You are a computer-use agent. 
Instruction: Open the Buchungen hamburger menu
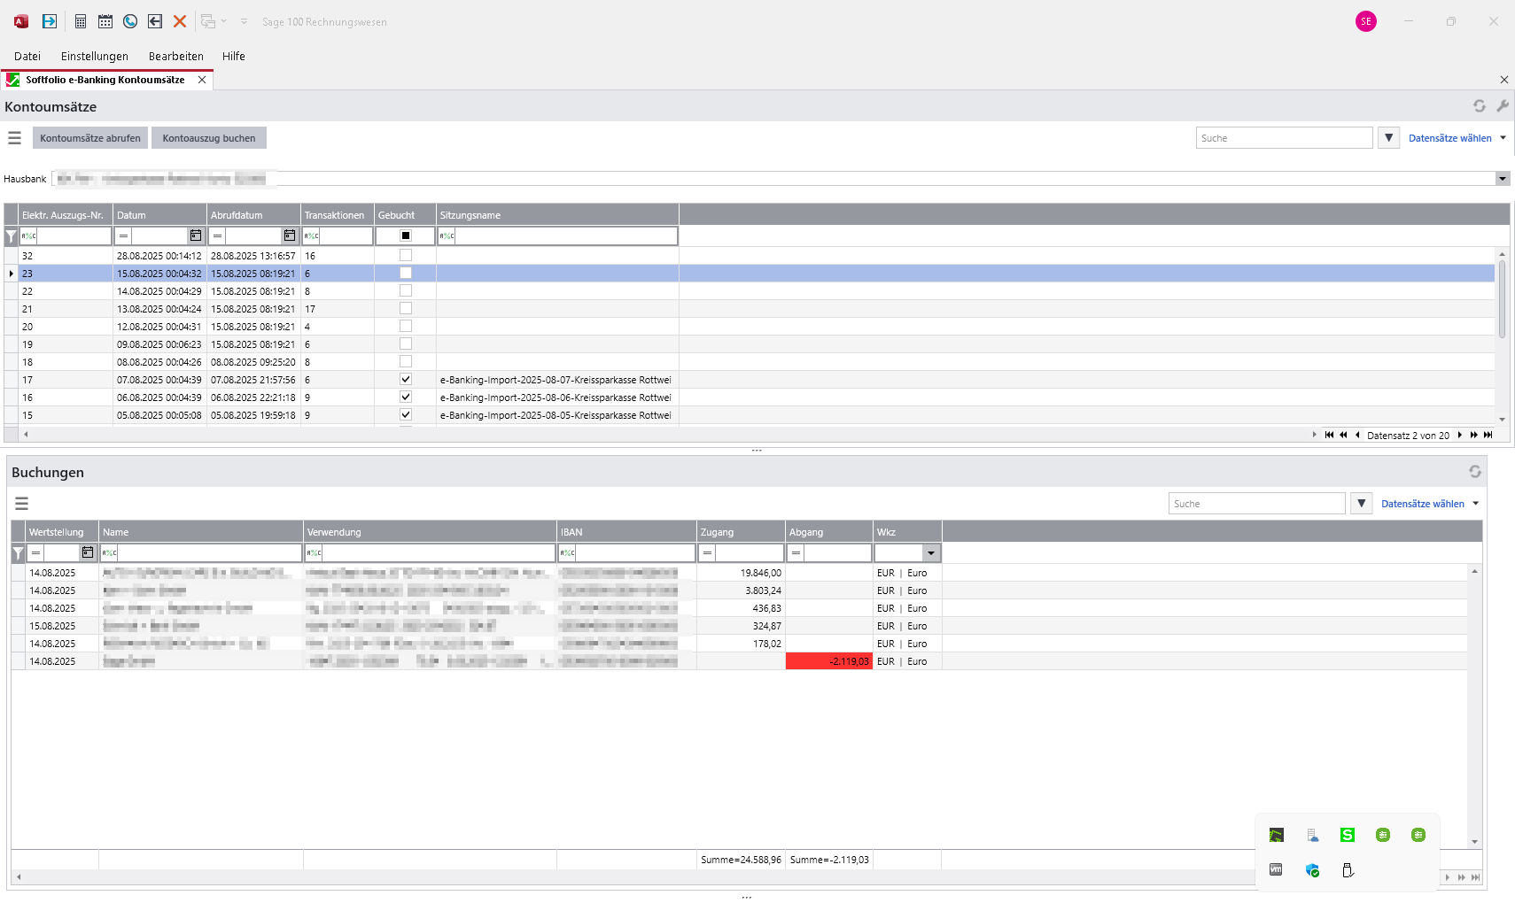22,504
